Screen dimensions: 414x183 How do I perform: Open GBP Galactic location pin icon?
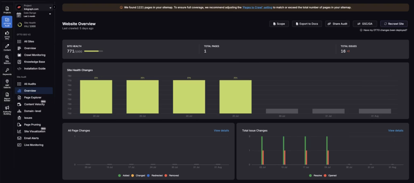7,83
